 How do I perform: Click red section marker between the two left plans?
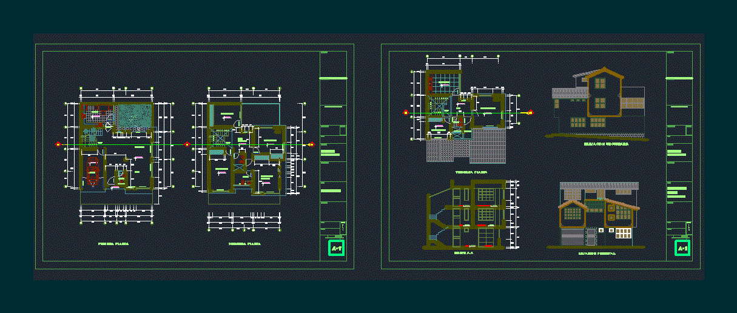(187, 144)
